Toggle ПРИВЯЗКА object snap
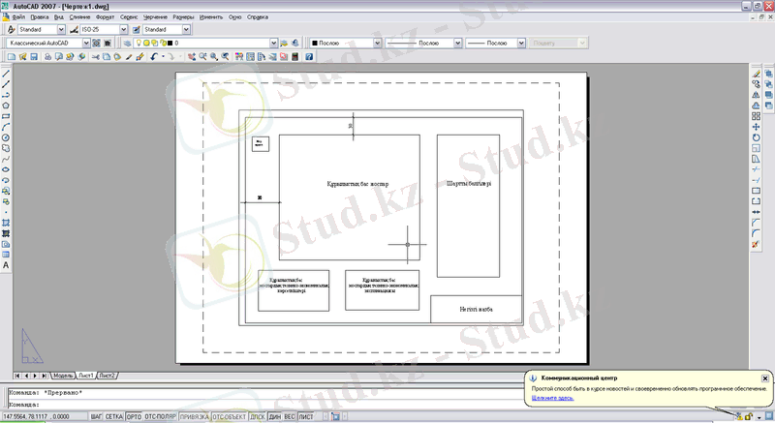The height and width of the screenshot is (423, 775). pos(195,417)
